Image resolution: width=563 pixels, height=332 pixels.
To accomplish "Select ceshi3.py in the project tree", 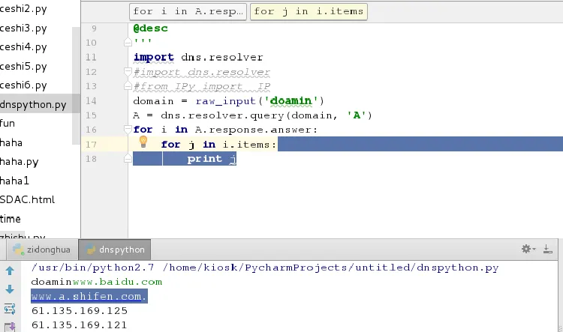I will (x=23, y=28).
